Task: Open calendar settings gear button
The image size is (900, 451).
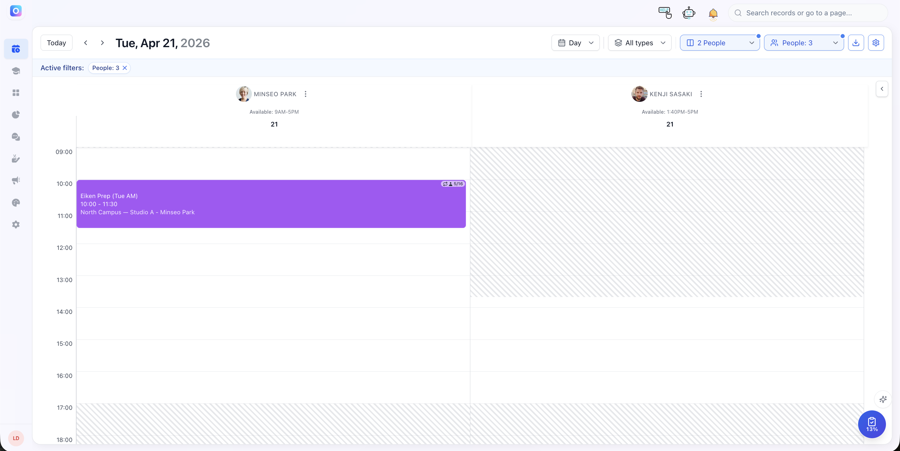Action: tap(876, 42)
